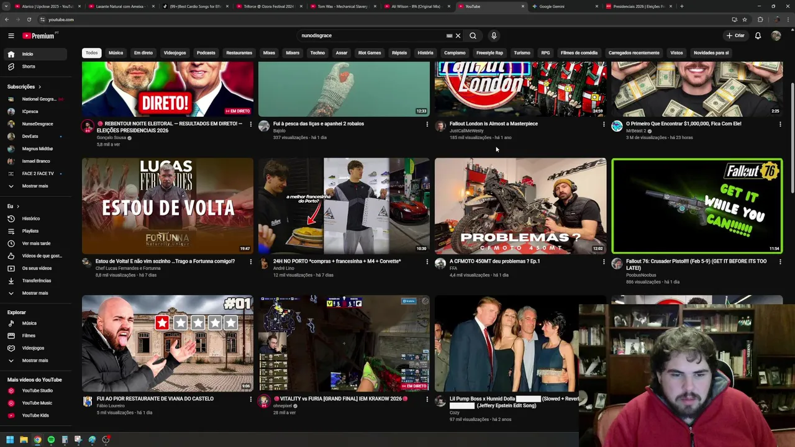Screen dimensions: 795x447
Task: Open Chrome extensions puzzle icon
Action: click(x=760, y=19)
